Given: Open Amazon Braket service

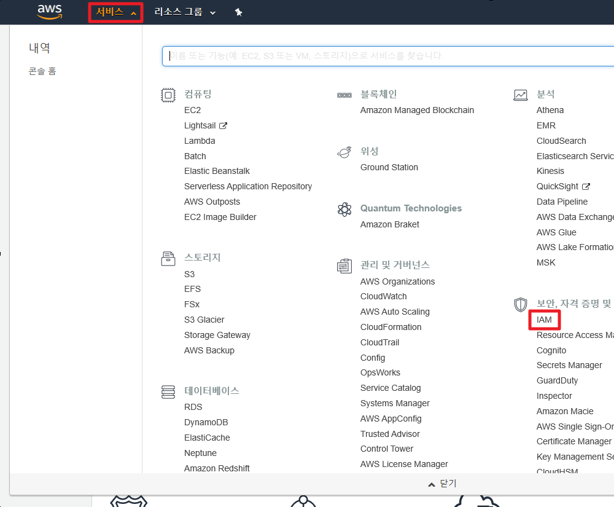Looking at the screenshot, I should 390,224.
